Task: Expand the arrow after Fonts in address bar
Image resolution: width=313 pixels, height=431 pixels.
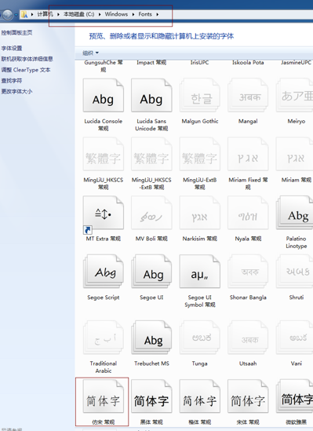Action: point(158,14)
